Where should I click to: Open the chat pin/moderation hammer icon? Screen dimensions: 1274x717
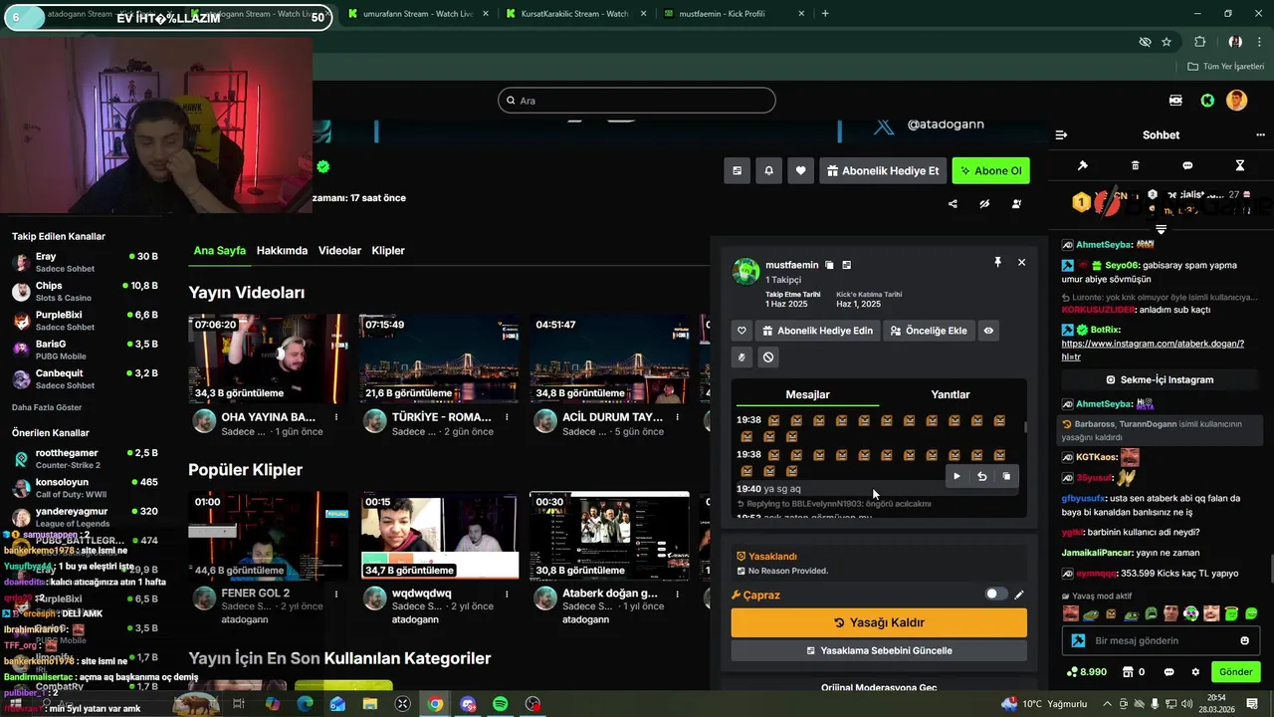(1083, 165)
